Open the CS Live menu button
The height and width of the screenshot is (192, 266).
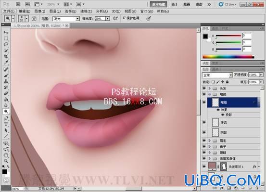(x=228, y=4)
